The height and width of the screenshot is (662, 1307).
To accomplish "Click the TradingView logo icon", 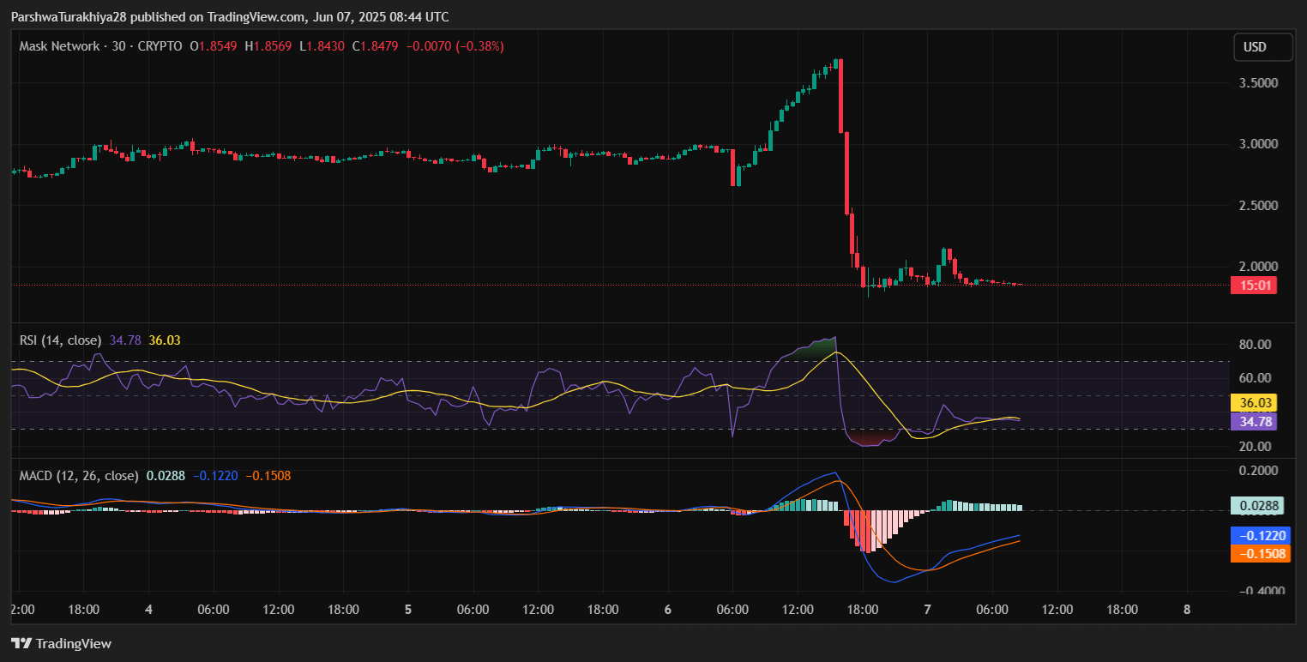I will pyautogui.click(x=21, y=644).
